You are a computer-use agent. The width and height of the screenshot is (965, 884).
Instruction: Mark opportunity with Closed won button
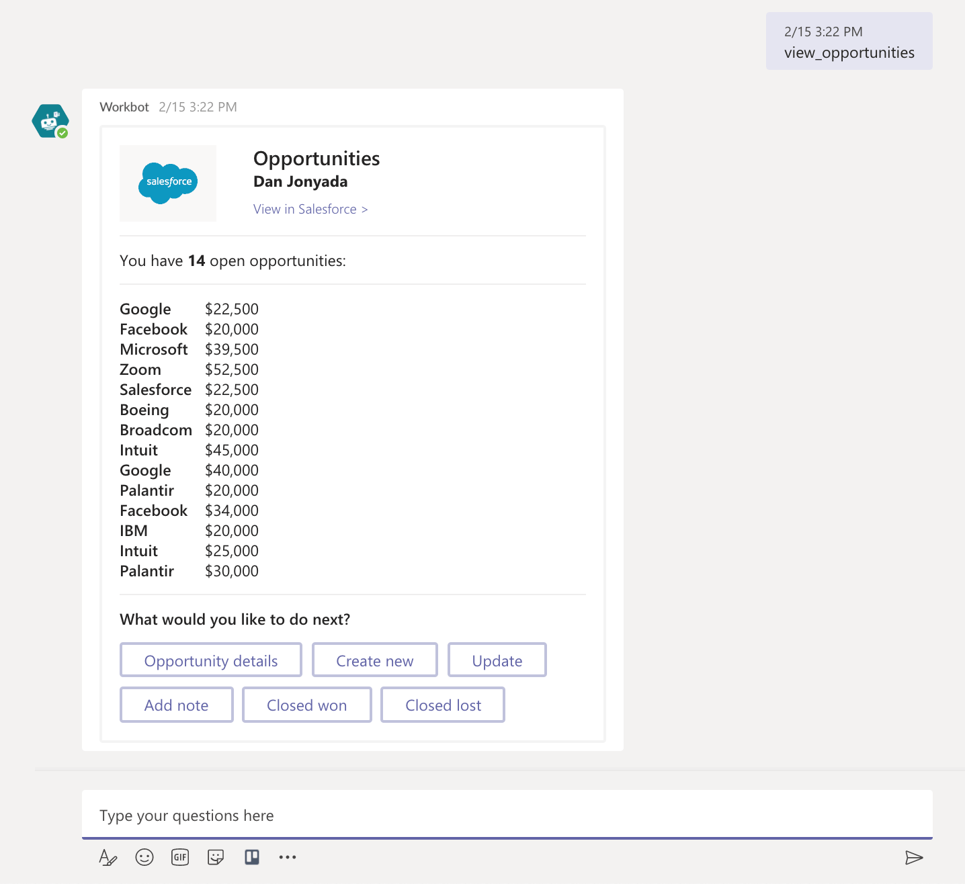[x=307, y=705]
